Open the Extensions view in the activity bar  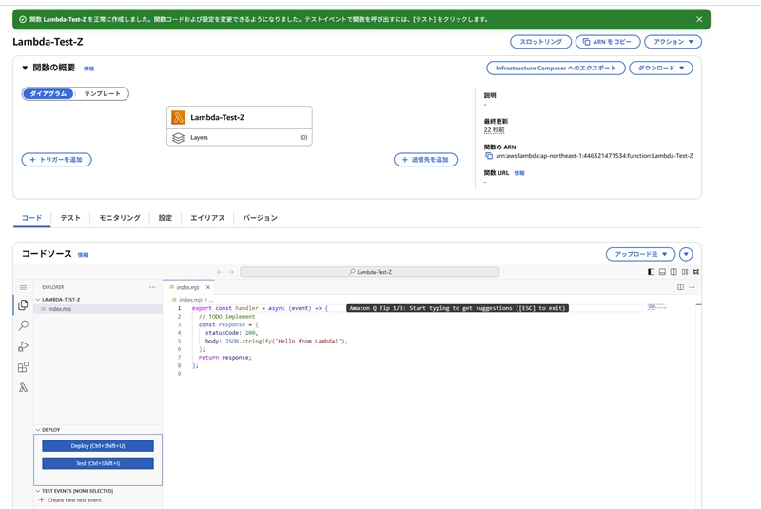(23, 367)
